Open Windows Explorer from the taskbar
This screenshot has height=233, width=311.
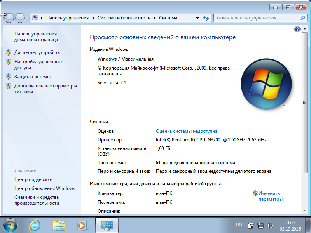(59, 226)
